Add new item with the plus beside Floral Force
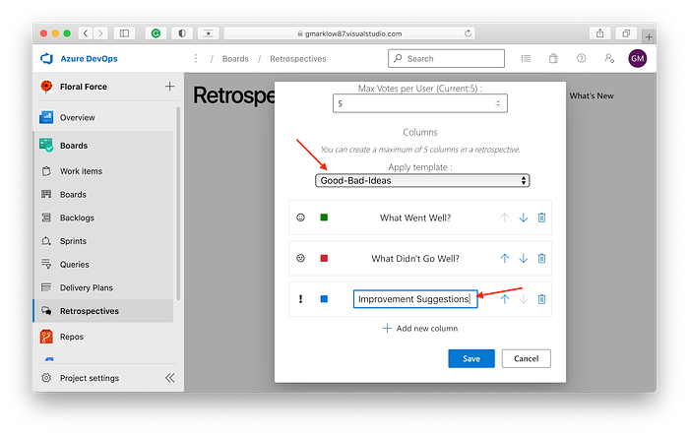Image resolution: width=689 pixels, height=435 pixels. click(x=169, y=87)
